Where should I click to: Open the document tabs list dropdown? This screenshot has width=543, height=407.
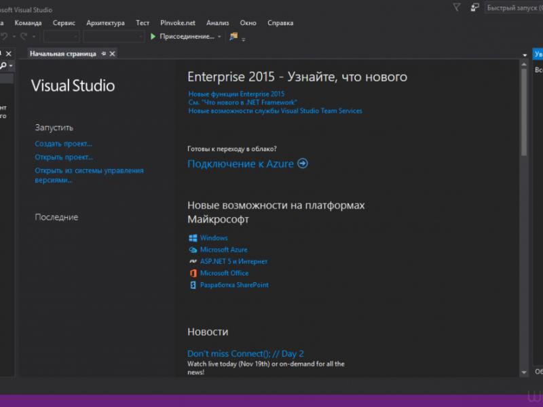click(525, 55)
